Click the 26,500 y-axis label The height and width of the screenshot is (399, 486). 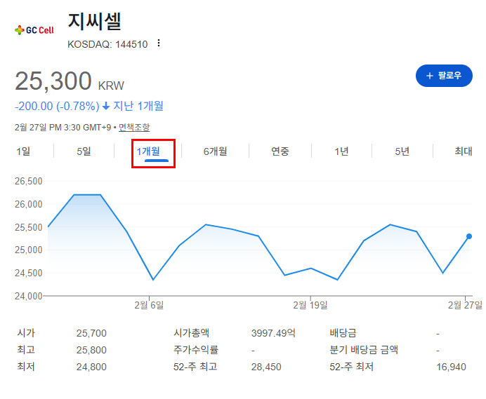click(x=29, y=181)
